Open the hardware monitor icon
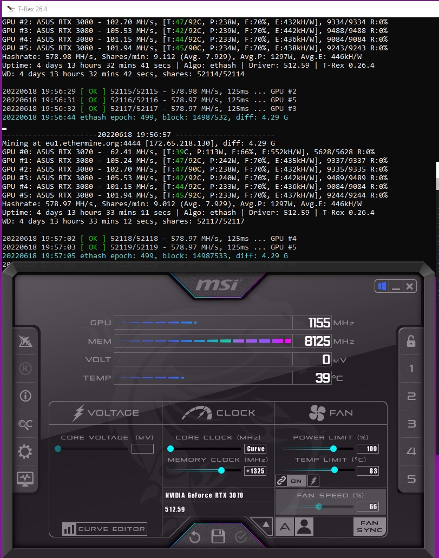 tap(25, 479)
